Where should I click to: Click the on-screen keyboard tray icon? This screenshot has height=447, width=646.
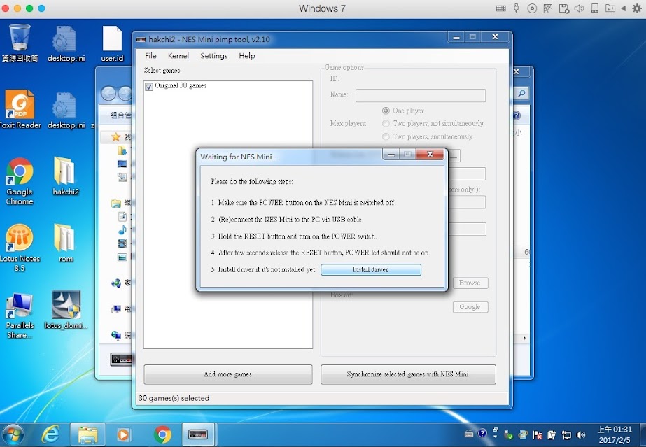click(x=469, y=434)
